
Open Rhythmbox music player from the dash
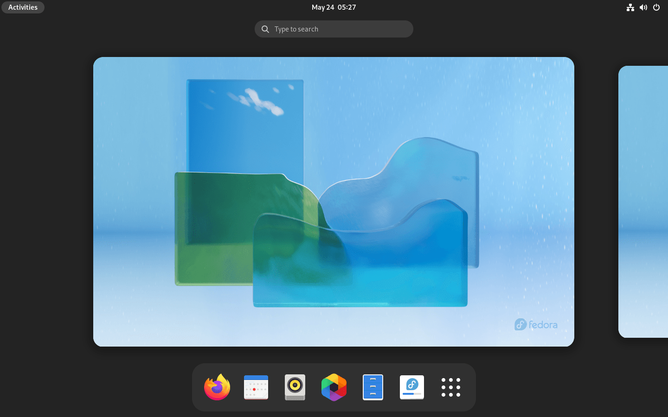[x=295, y=387]
